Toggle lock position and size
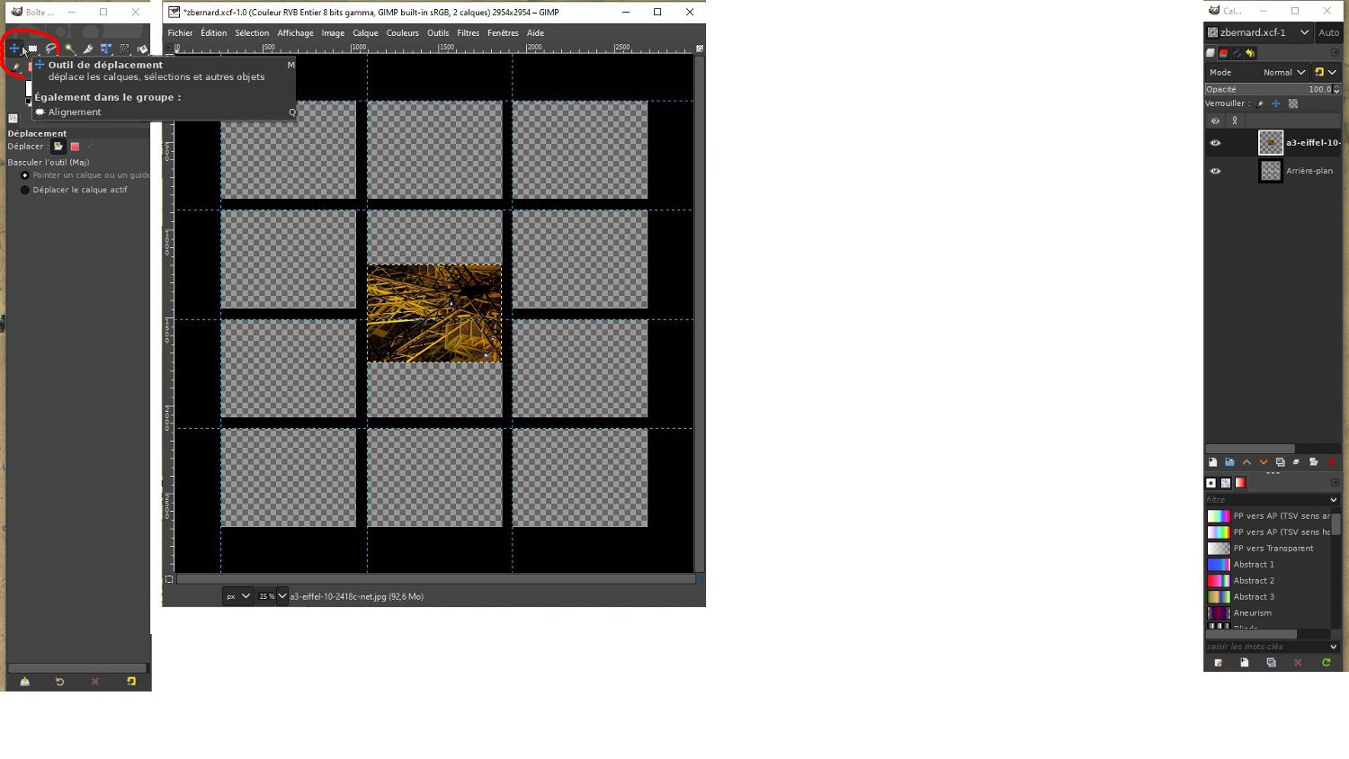1349x759 pixels. 1276,103
